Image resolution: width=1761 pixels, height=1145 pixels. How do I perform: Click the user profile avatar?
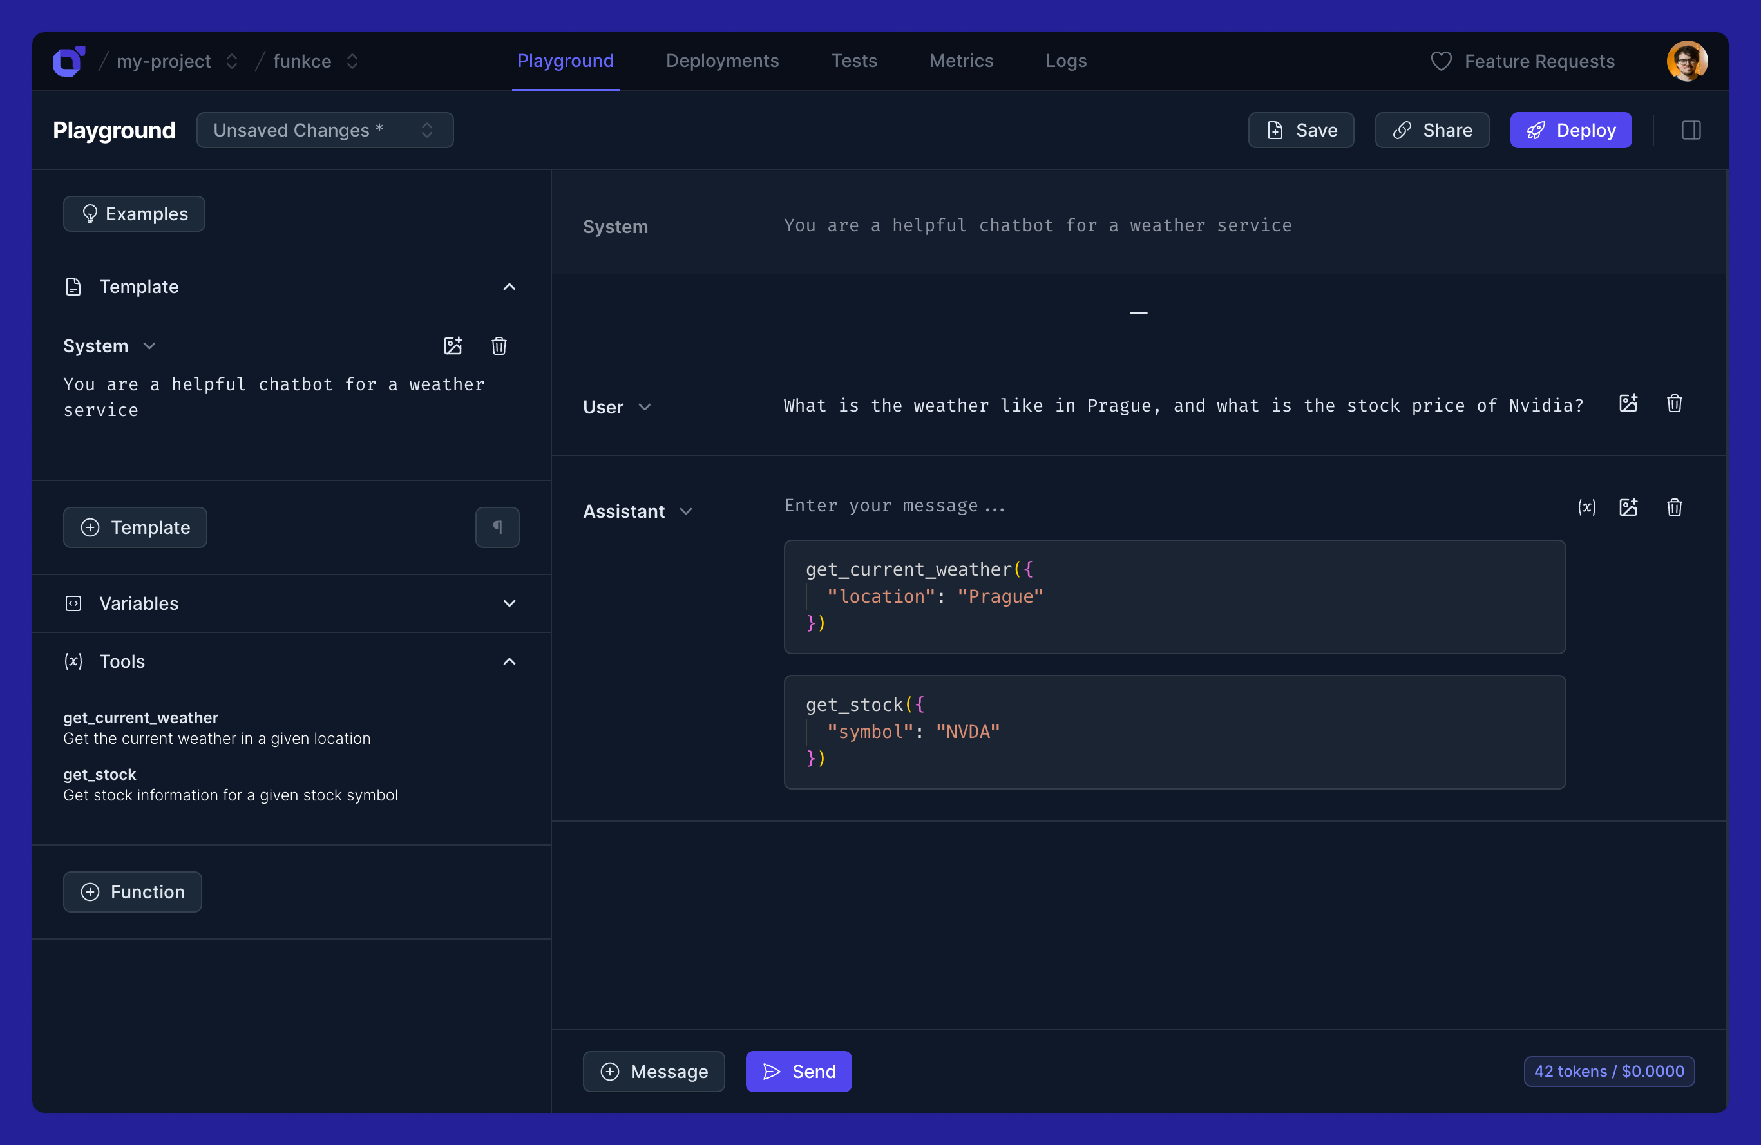tap(1687, 61)
